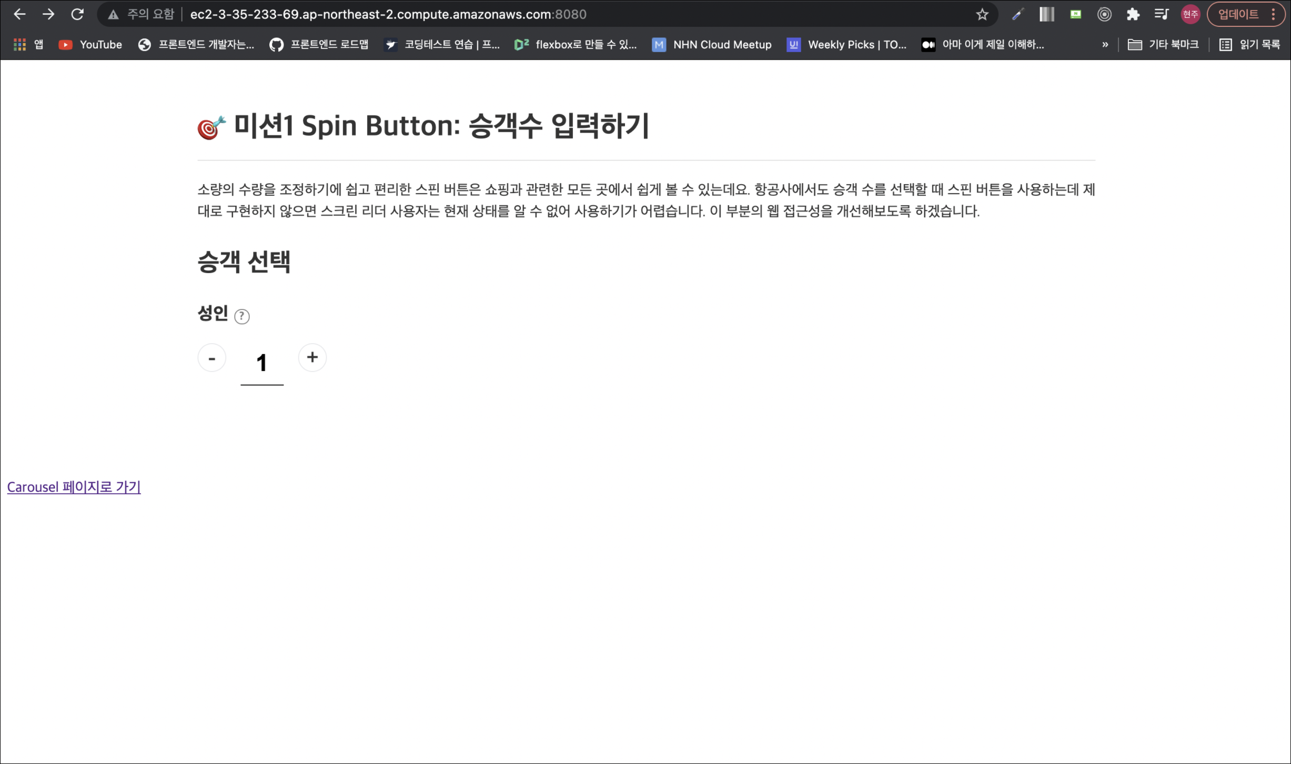Viewport: 1291px width, 764px height.
Task: Open the NHN Cloud Meetup bookmark
Action: [x=712, y=45]
